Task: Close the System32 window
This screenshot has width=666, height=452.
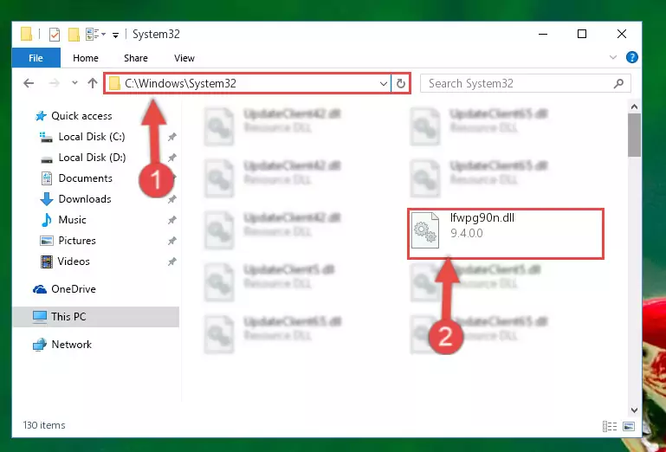Action: [622, 34]
